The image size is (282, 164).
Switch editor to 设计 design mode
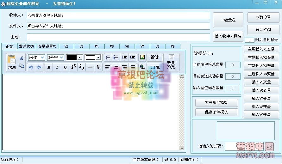click(x=155, y=57)
